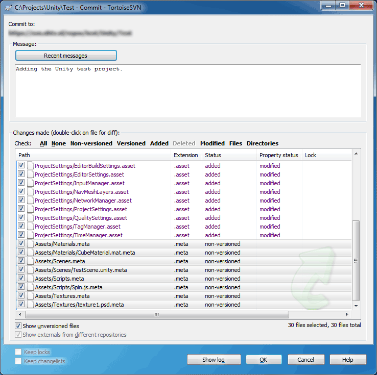Click file icon for Spin.js.meta

point(30,287)
